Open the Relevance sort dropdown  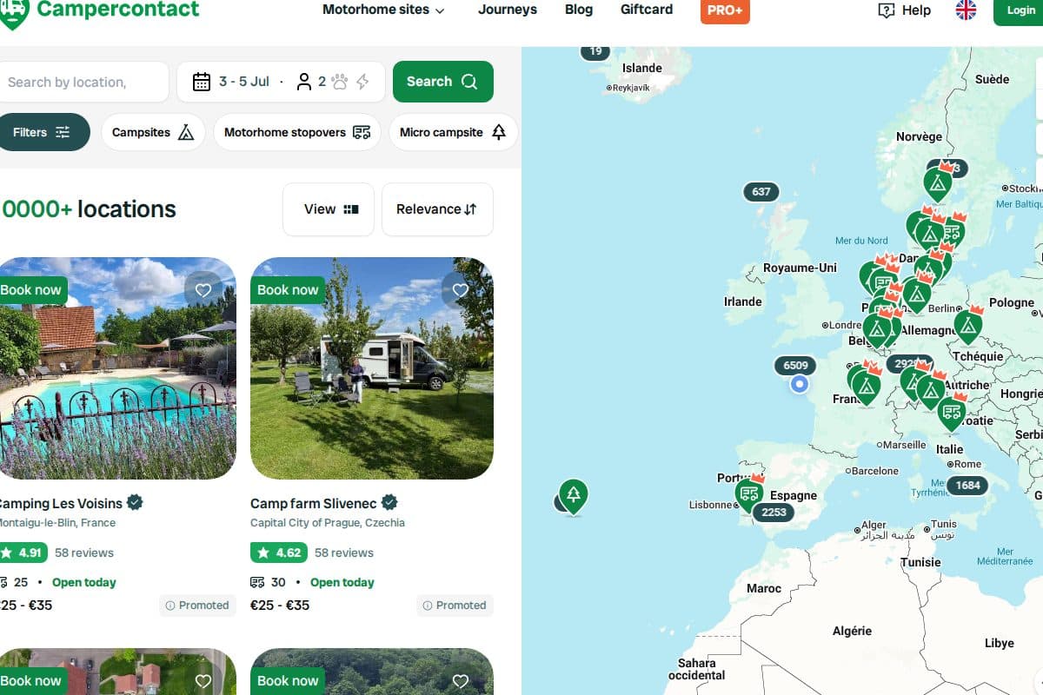[437, 209]
